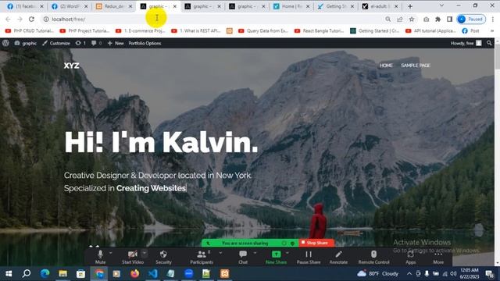Screen dimensions: 500x281
Task: Click the browser reload button
Action: point(31,19)
